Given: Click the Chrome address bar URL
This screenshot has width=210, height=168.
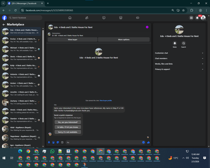Looking at the screenshot, I should pos(49,10).
